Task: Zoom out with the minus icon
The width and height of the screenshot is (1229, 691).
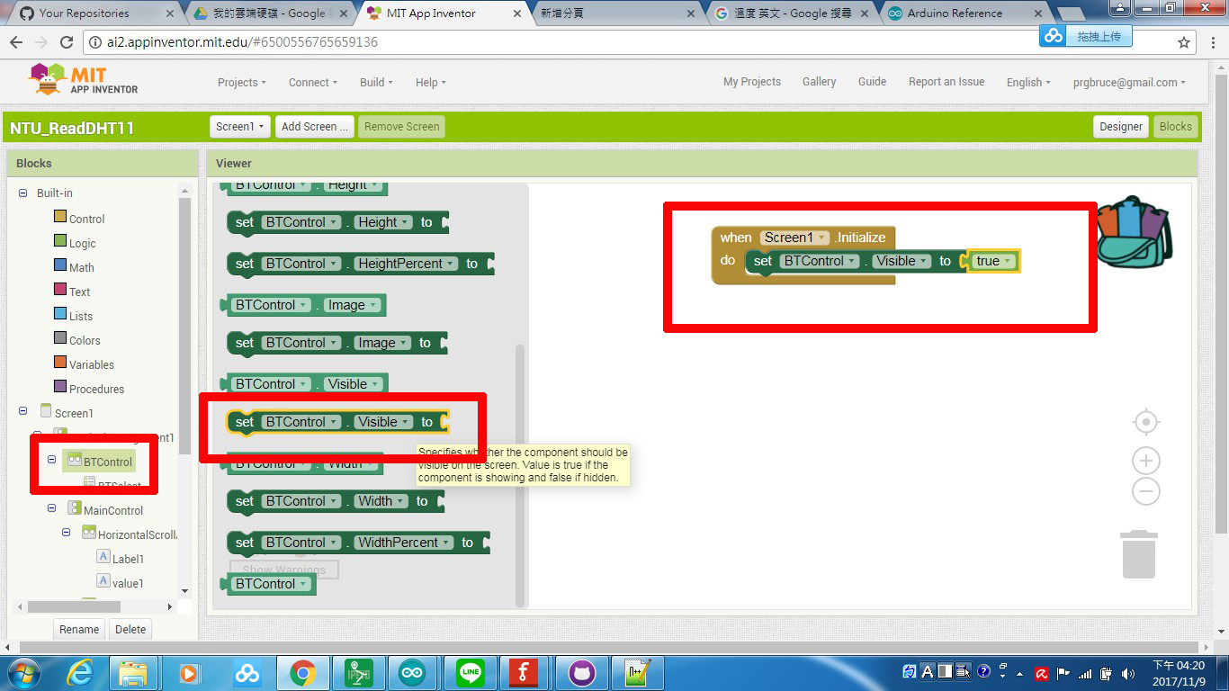Action: click(x=1145, y=491)
